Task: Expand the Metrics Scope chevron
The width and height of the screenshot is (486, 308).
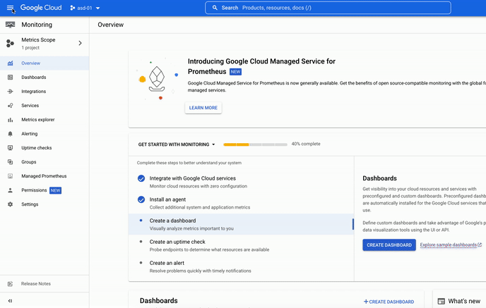Action: 81,43
